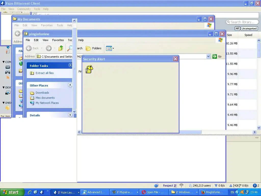Click the Forward arrow in pinginfoview toolbar
Viewport: 261px width, 196px height.
(49, 48)
